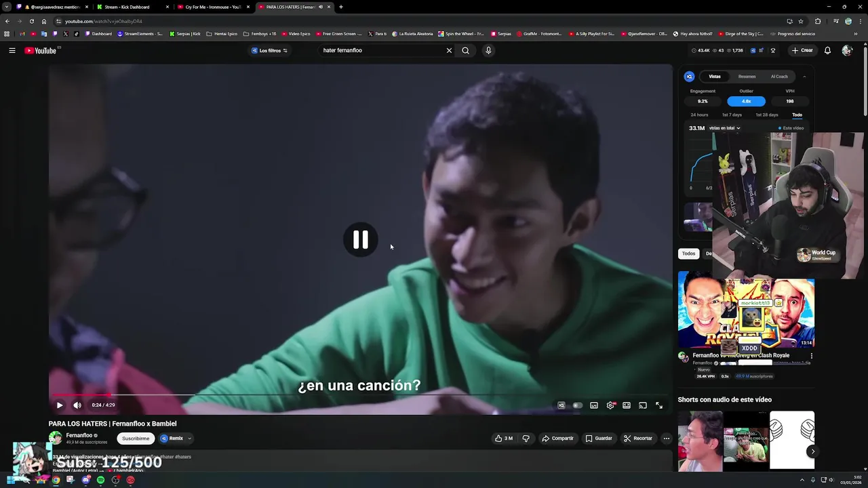Open the notifications bell
Viewport: 868px width, 488px height.
point(827,50)
